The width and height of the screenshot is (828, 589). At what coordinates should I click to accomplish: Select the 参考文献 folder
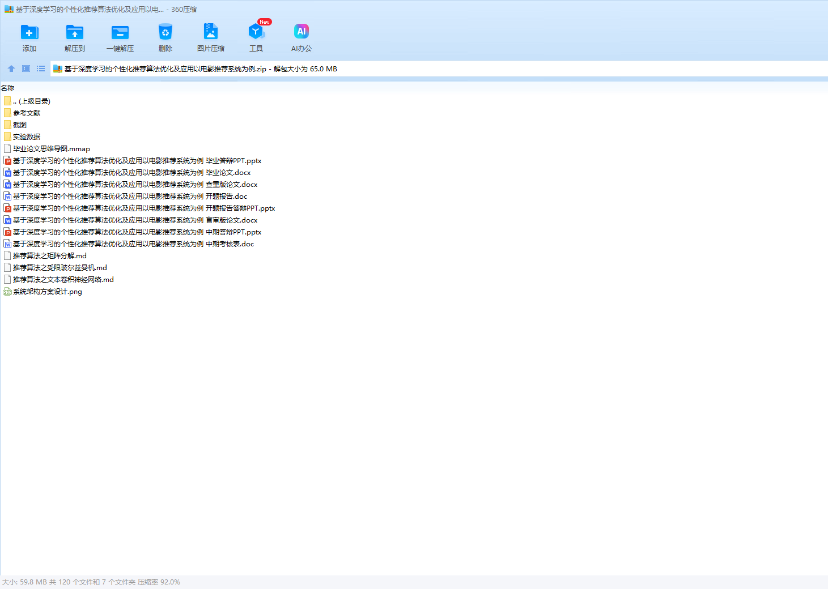pyautogui.click(x=27, y=113)
